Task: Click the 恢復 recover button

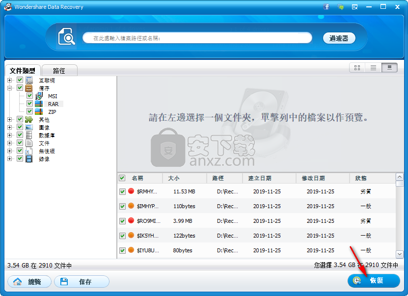Action: point(374,280)
